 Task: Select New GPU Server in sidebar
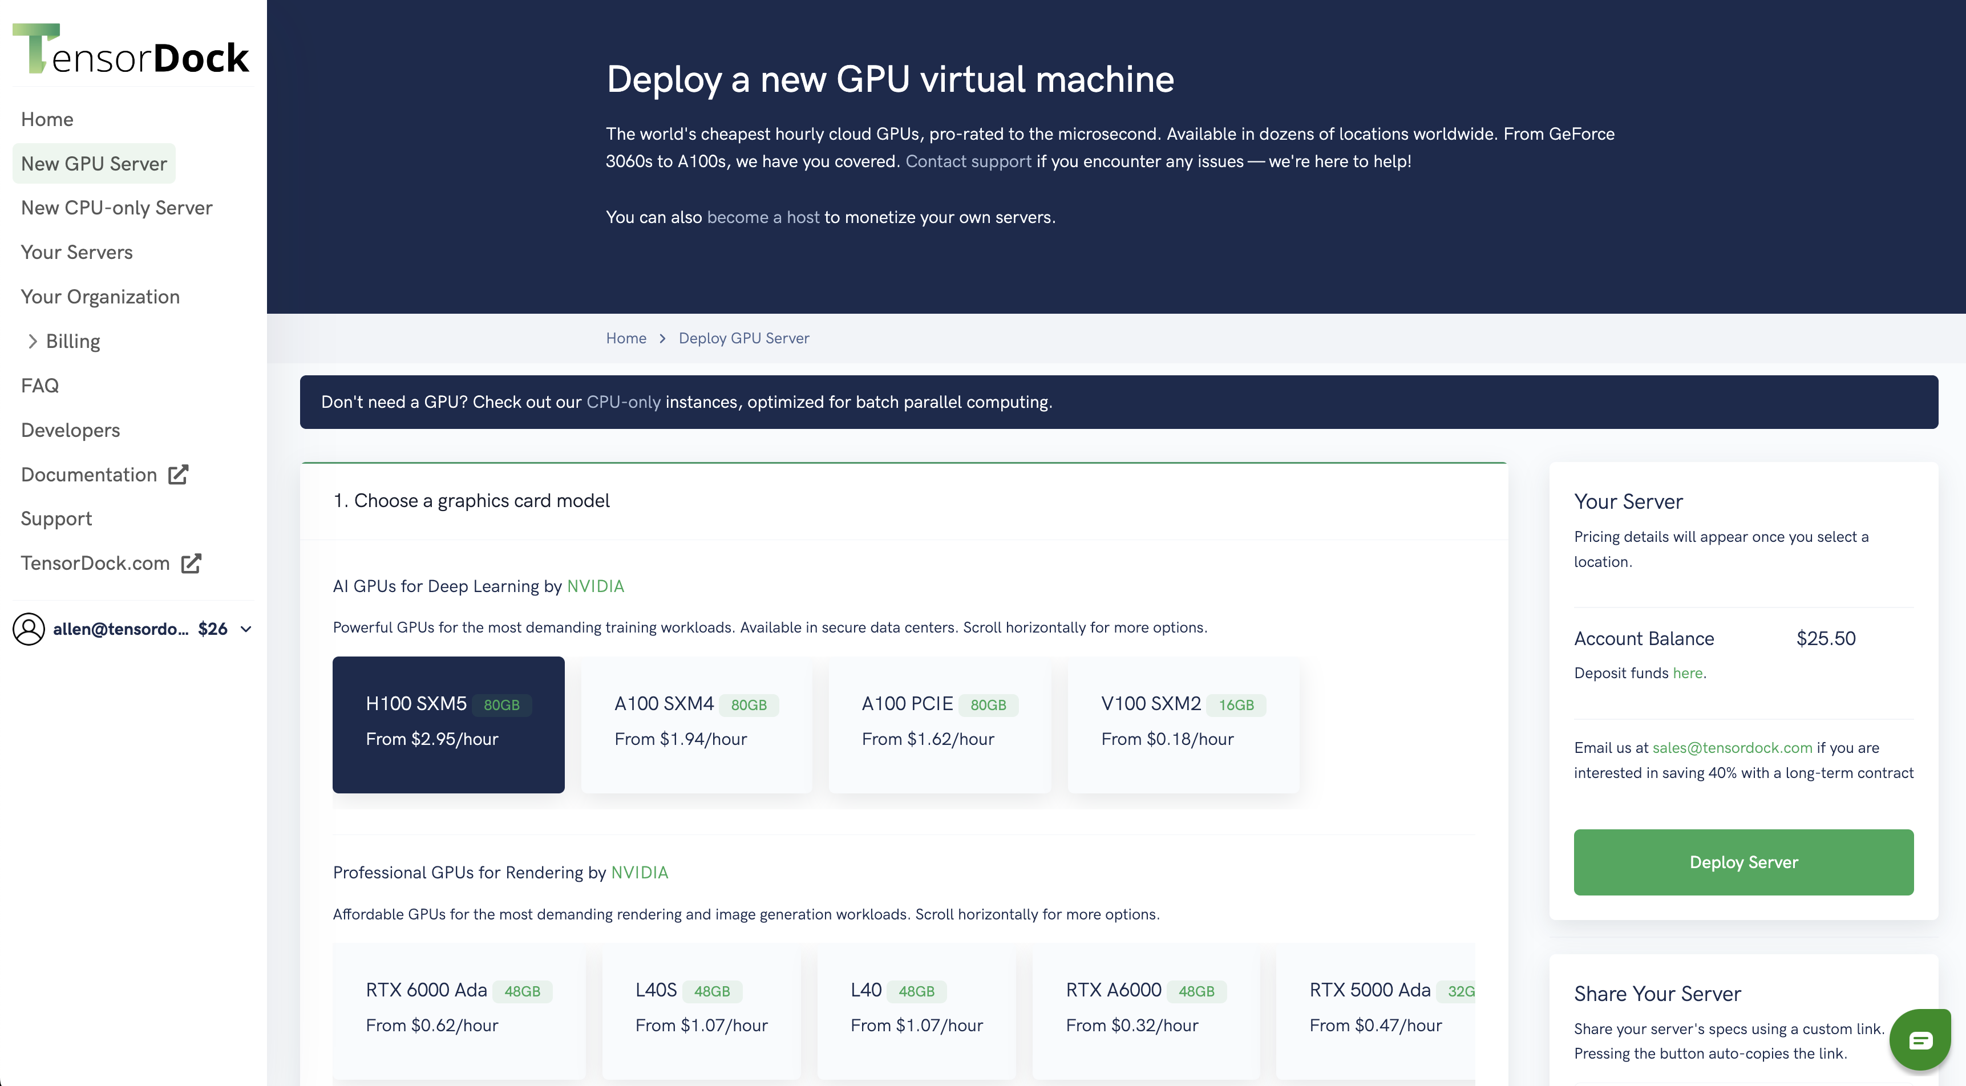[x=94, y=163]
